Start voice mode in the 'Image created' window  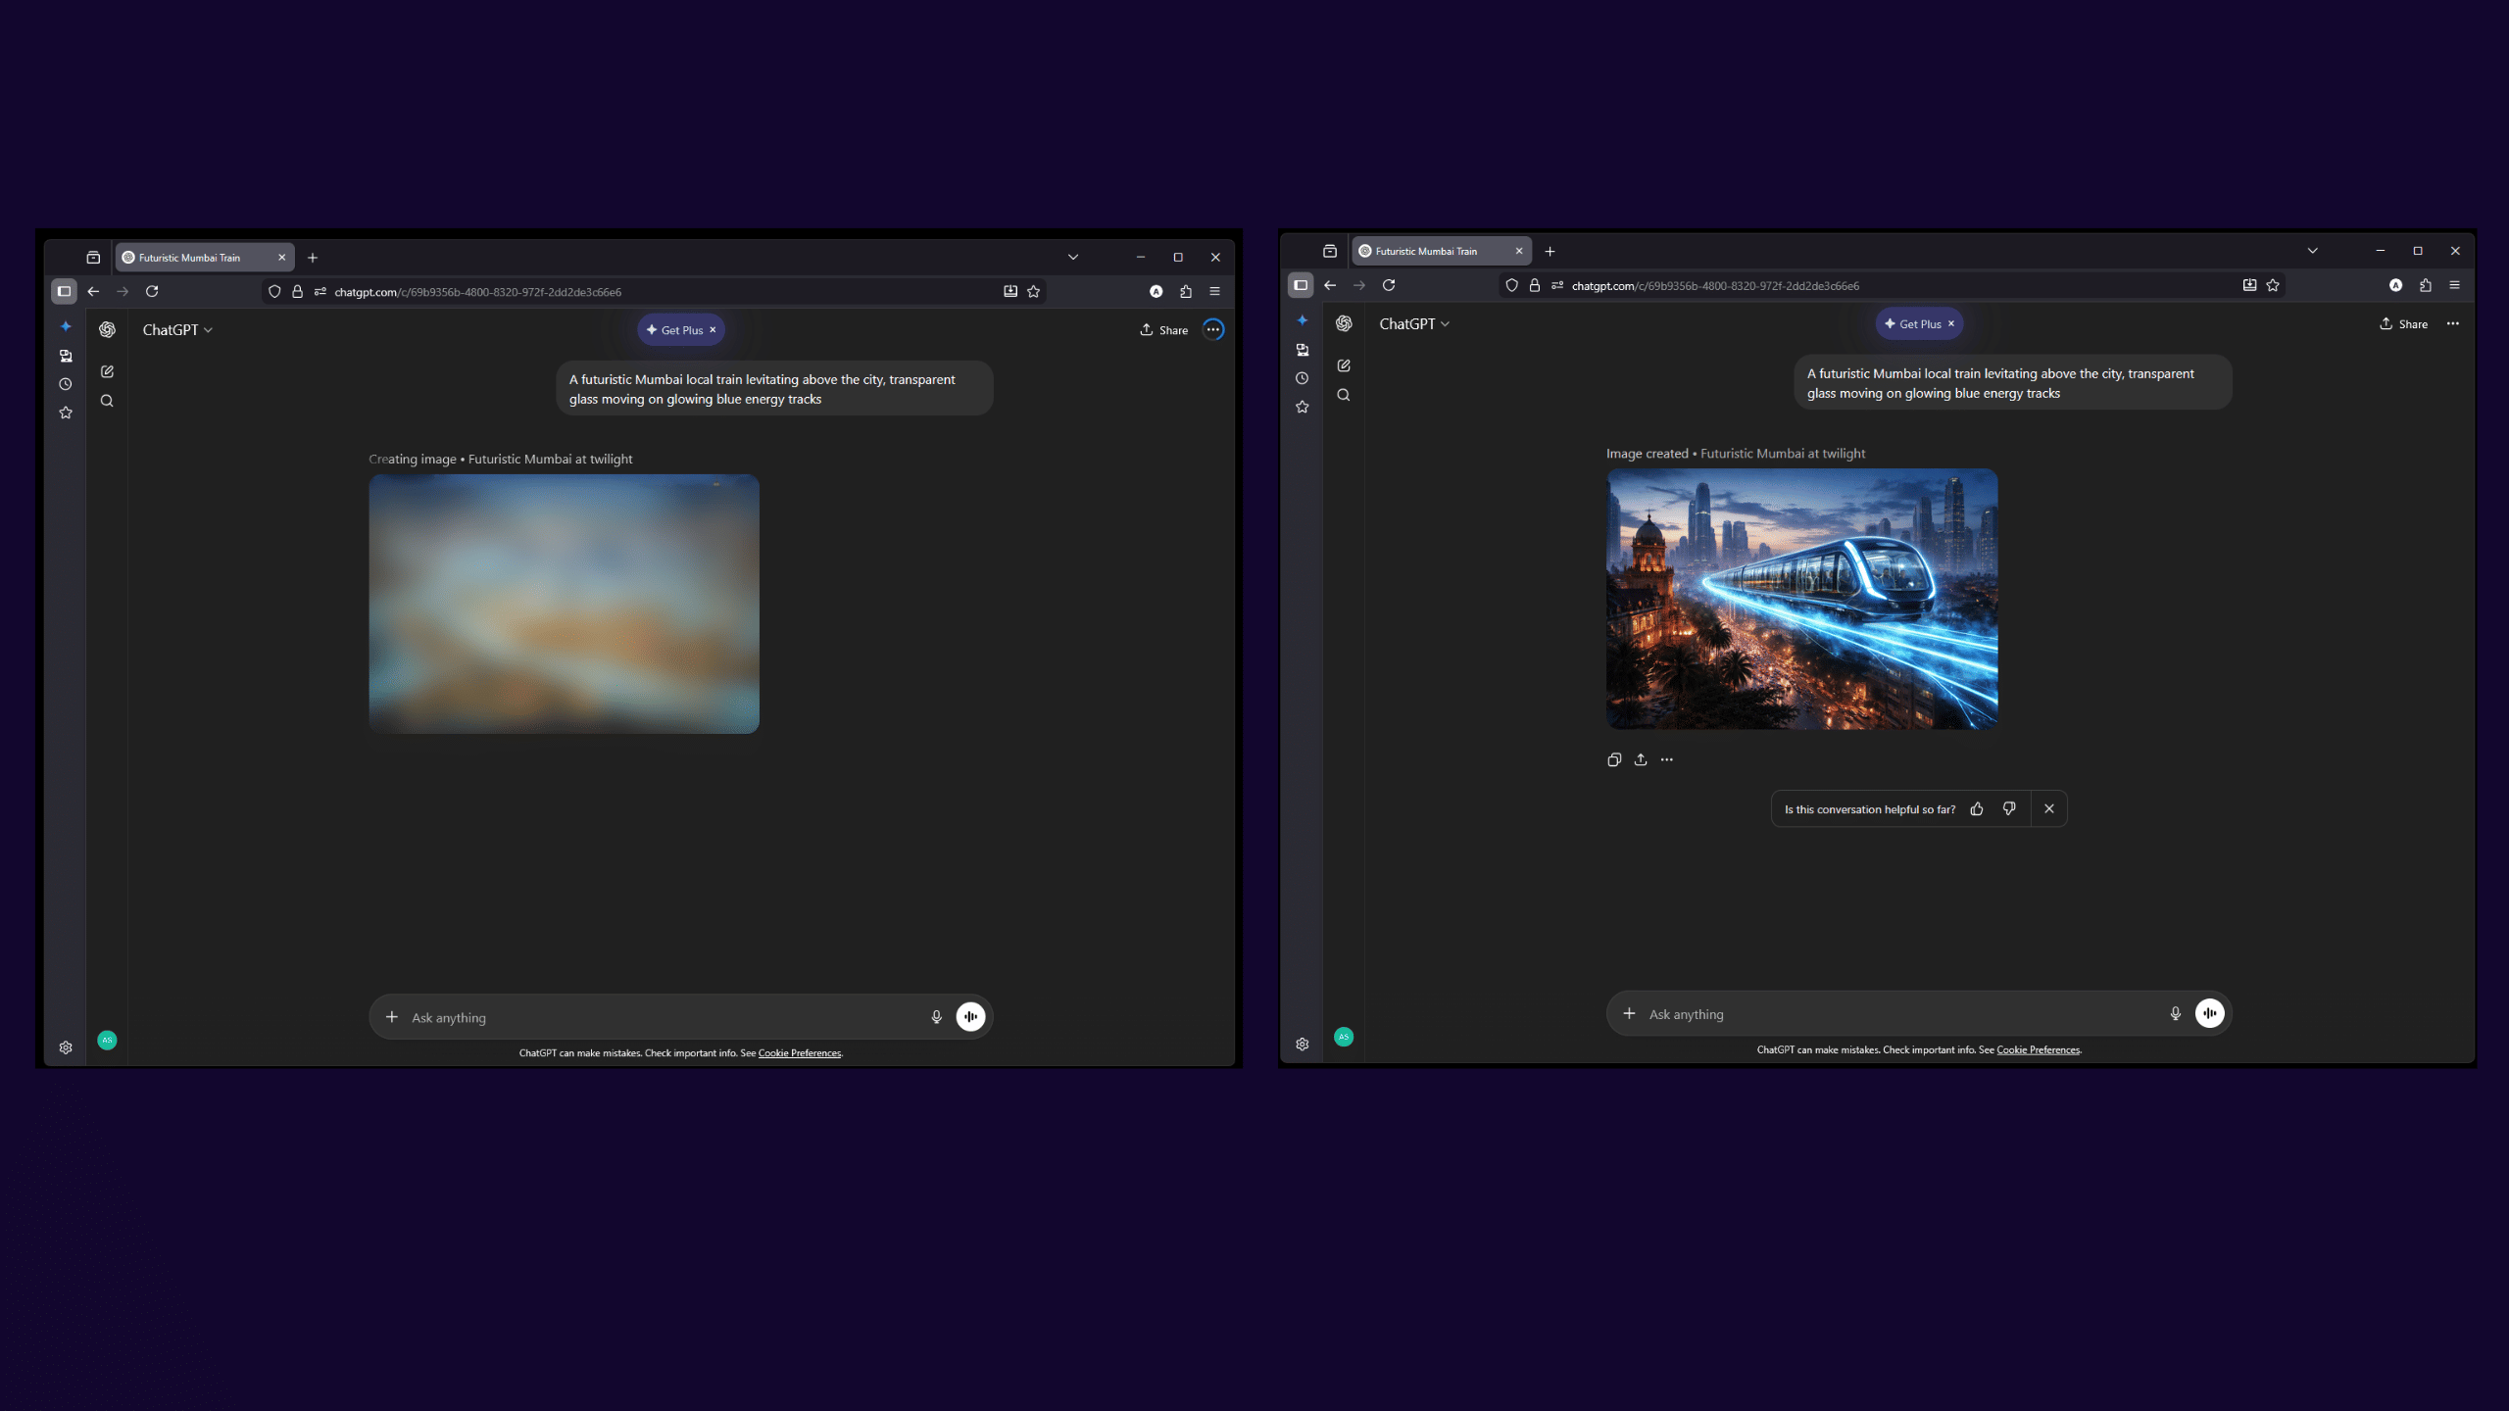(x=2209, y=1014)
